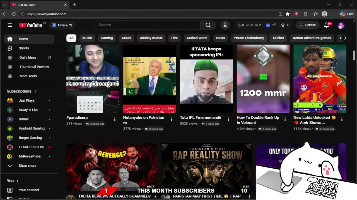Open options for Tata IPL video
Screen dimensions: 357x200
click(228, 119)
